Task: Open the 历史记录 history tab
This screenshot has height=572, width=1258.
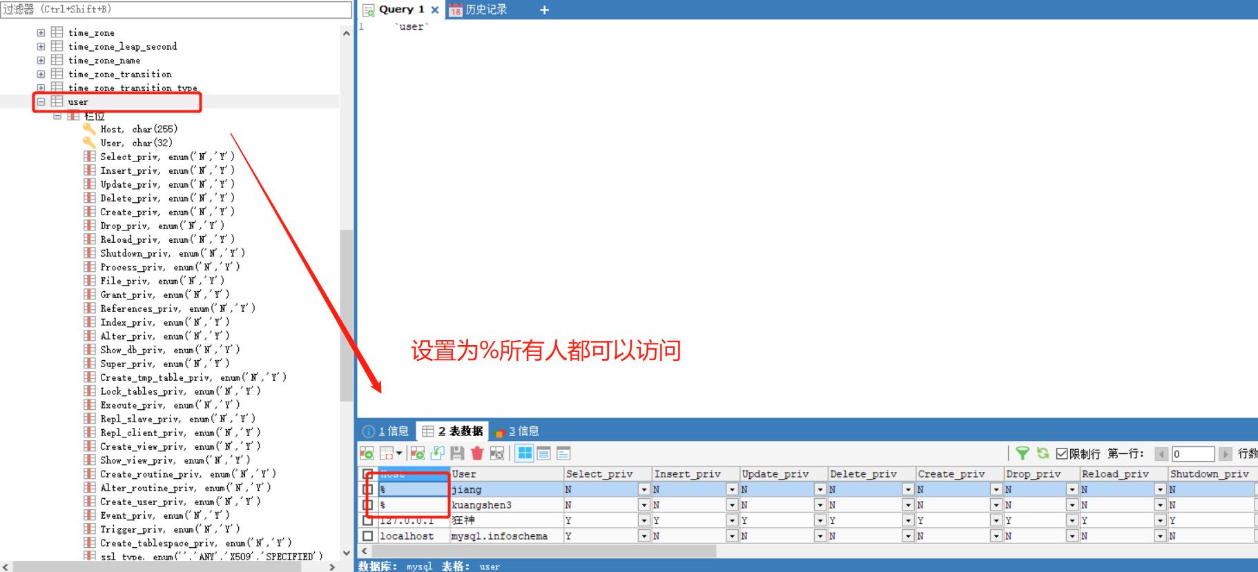Action: 478,10
